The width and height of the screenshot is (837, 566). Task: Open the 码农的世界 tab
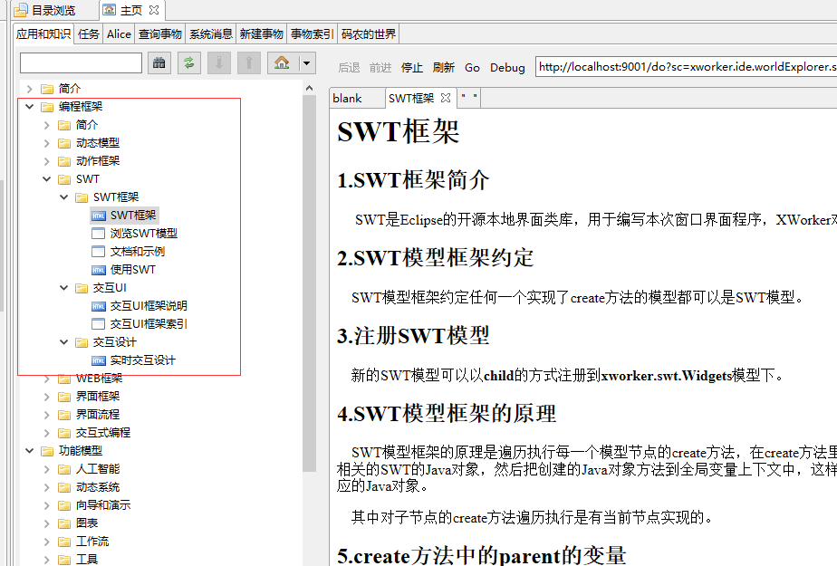click(369, 34)
